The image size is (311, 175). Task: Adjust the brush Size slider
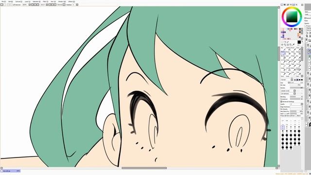296,83
